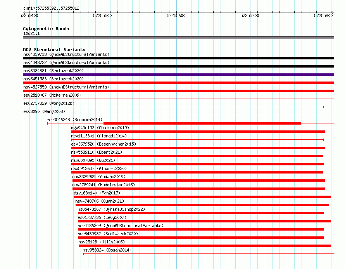The image size is (345, 269).
Task: Click ruler position 57255400
Action: [29, 16]
